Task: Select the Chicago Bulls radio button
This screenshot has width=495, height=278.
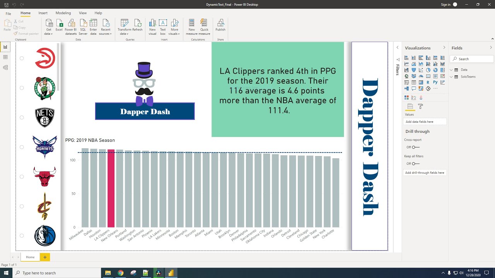Action: (x=22, y=177)
